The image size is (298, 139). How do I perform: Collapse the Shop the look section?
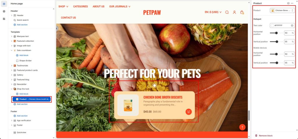[x=12, y=89]
